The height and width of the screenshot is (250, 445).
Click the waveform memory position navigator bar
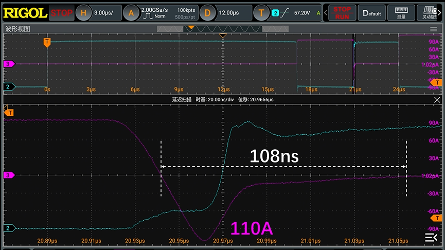(223, 29)
